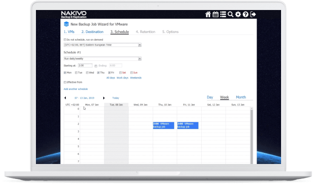Toggle 'Do not schedule, run on demand'
313x184 pixels.
click(x=65, y=39)
